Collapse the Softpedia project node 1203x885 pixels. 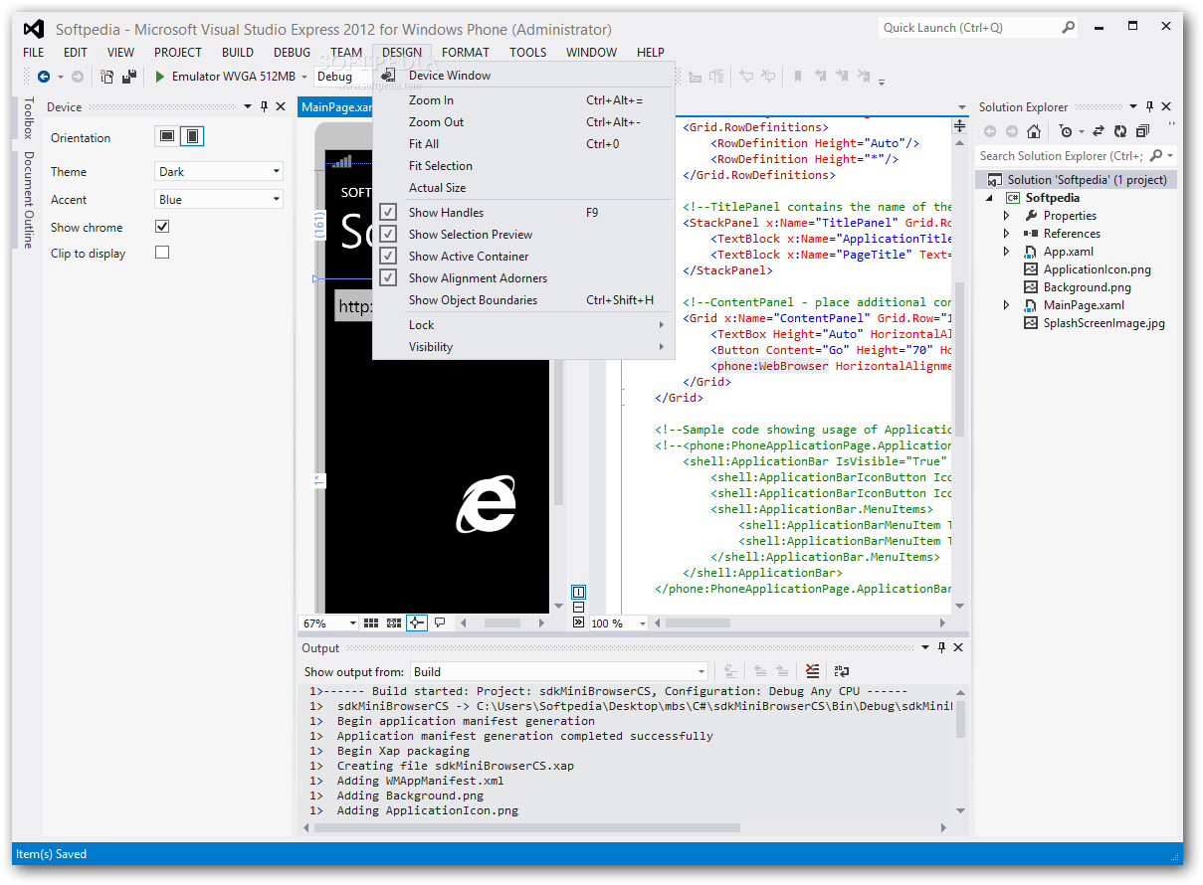[990, 198]
